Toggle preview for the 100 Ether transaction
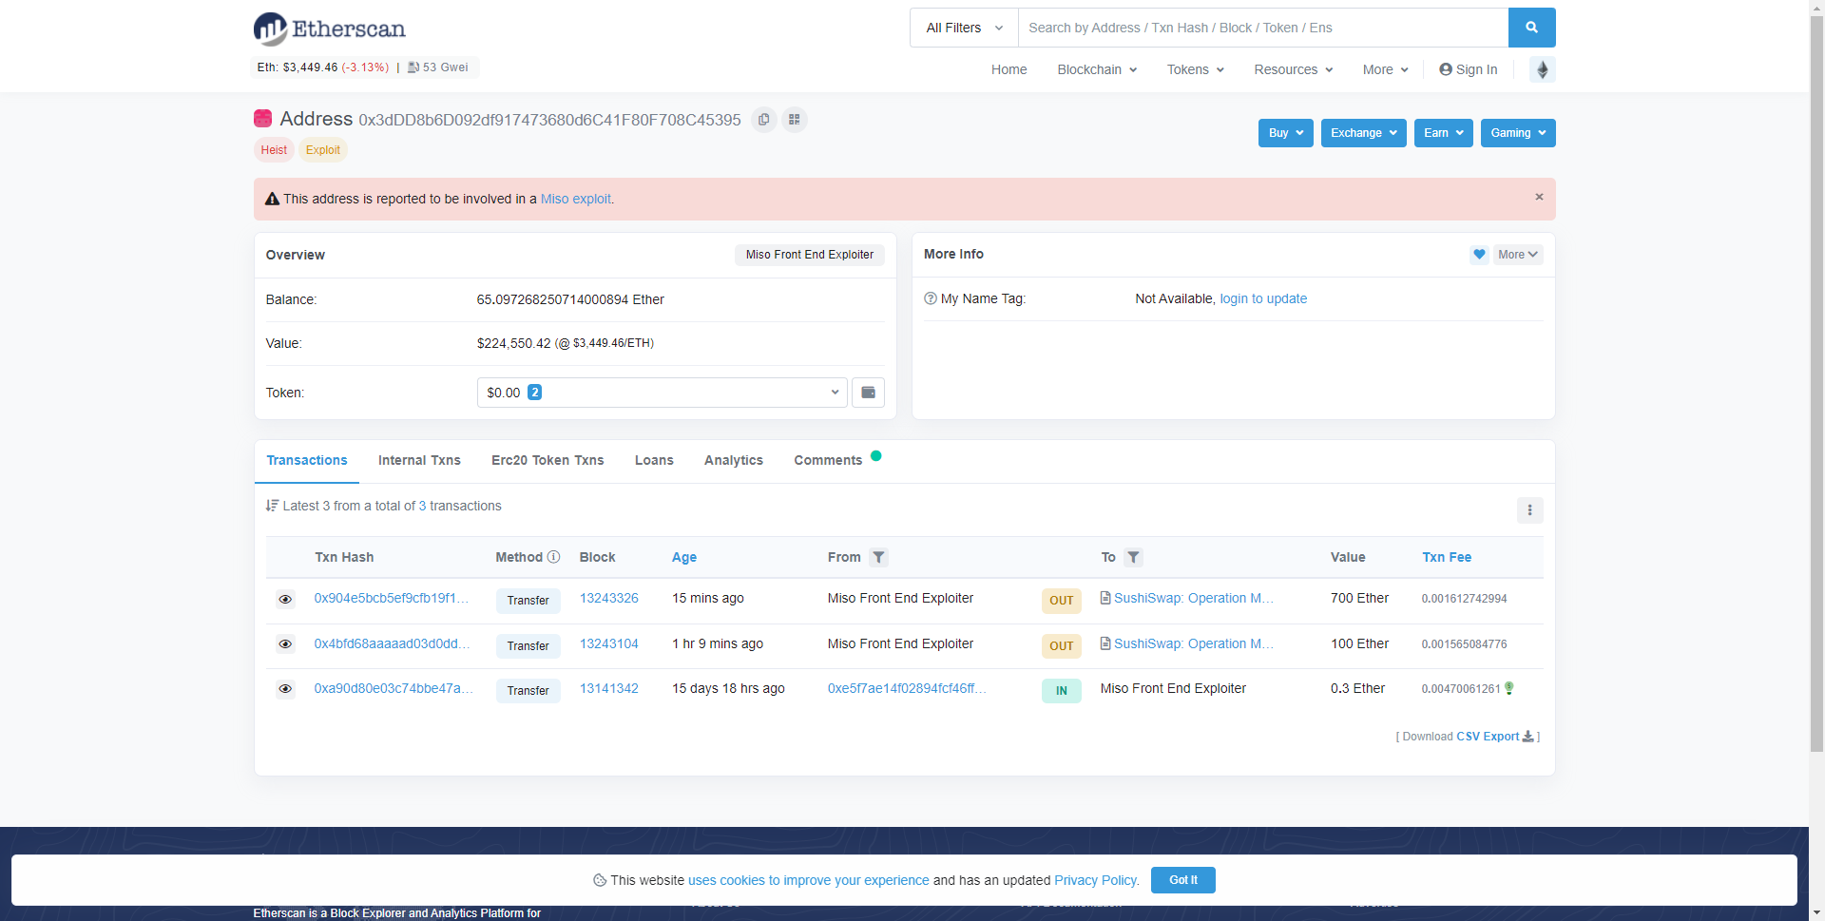 click(x=285, y=644)
